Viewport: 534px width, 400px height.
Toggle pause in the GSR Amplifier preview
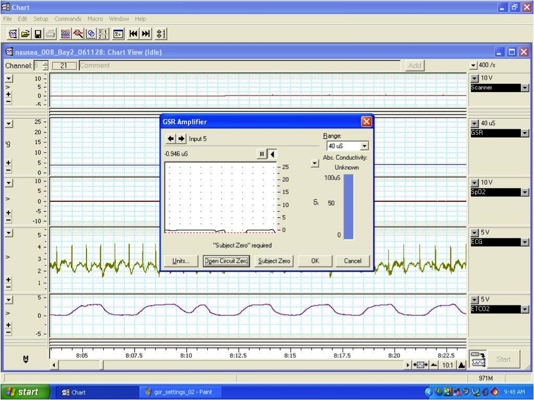[x=262, y=154]
